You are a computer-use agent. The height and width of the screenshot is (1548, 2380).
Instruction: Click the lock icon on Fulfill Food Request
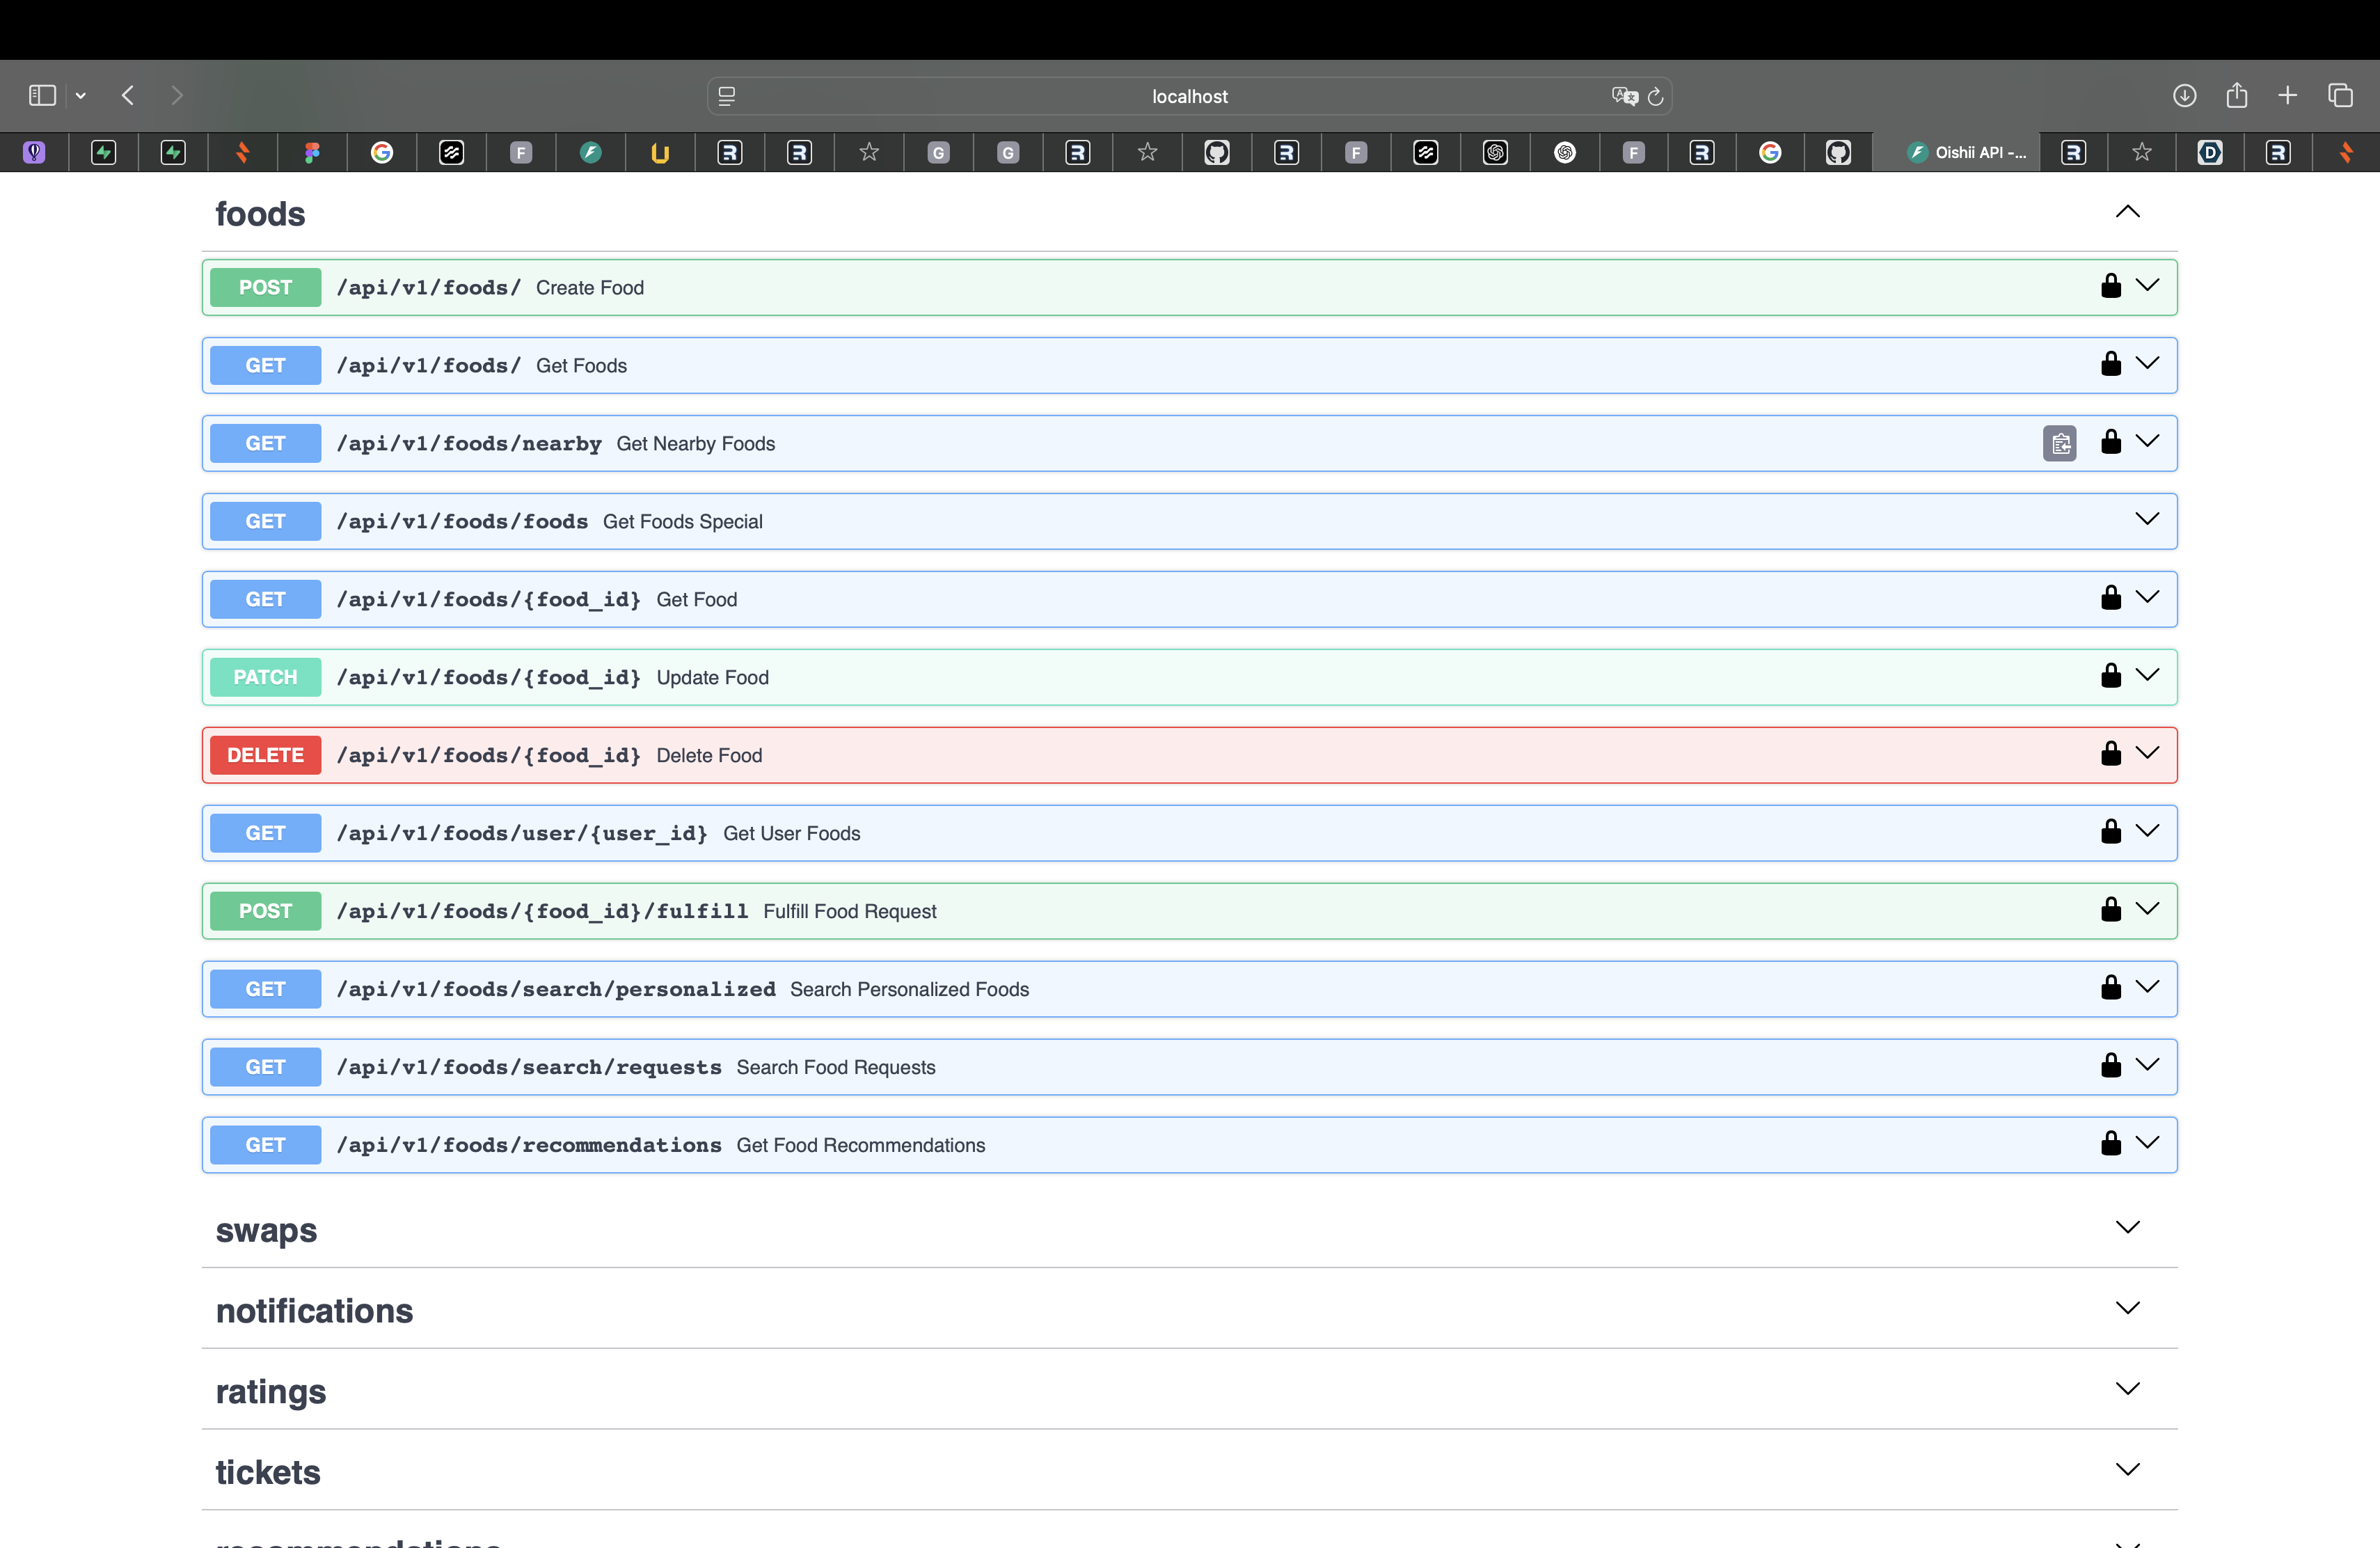pos(2110,910)
